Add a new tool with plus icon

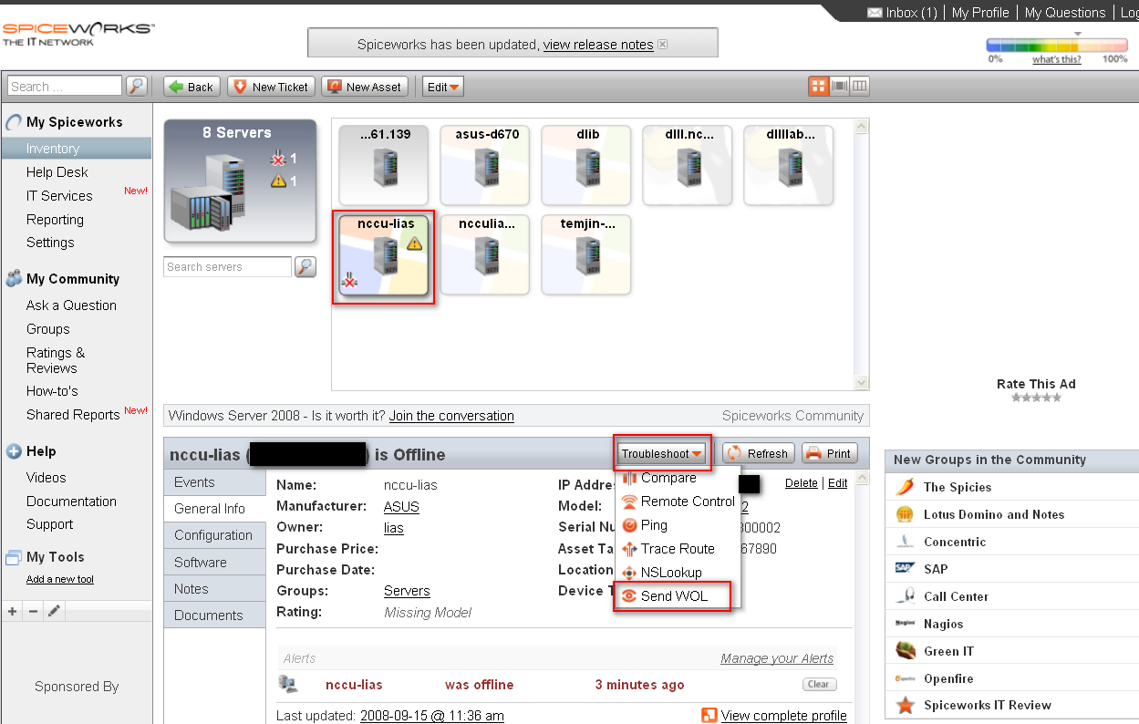coord(13,611)
